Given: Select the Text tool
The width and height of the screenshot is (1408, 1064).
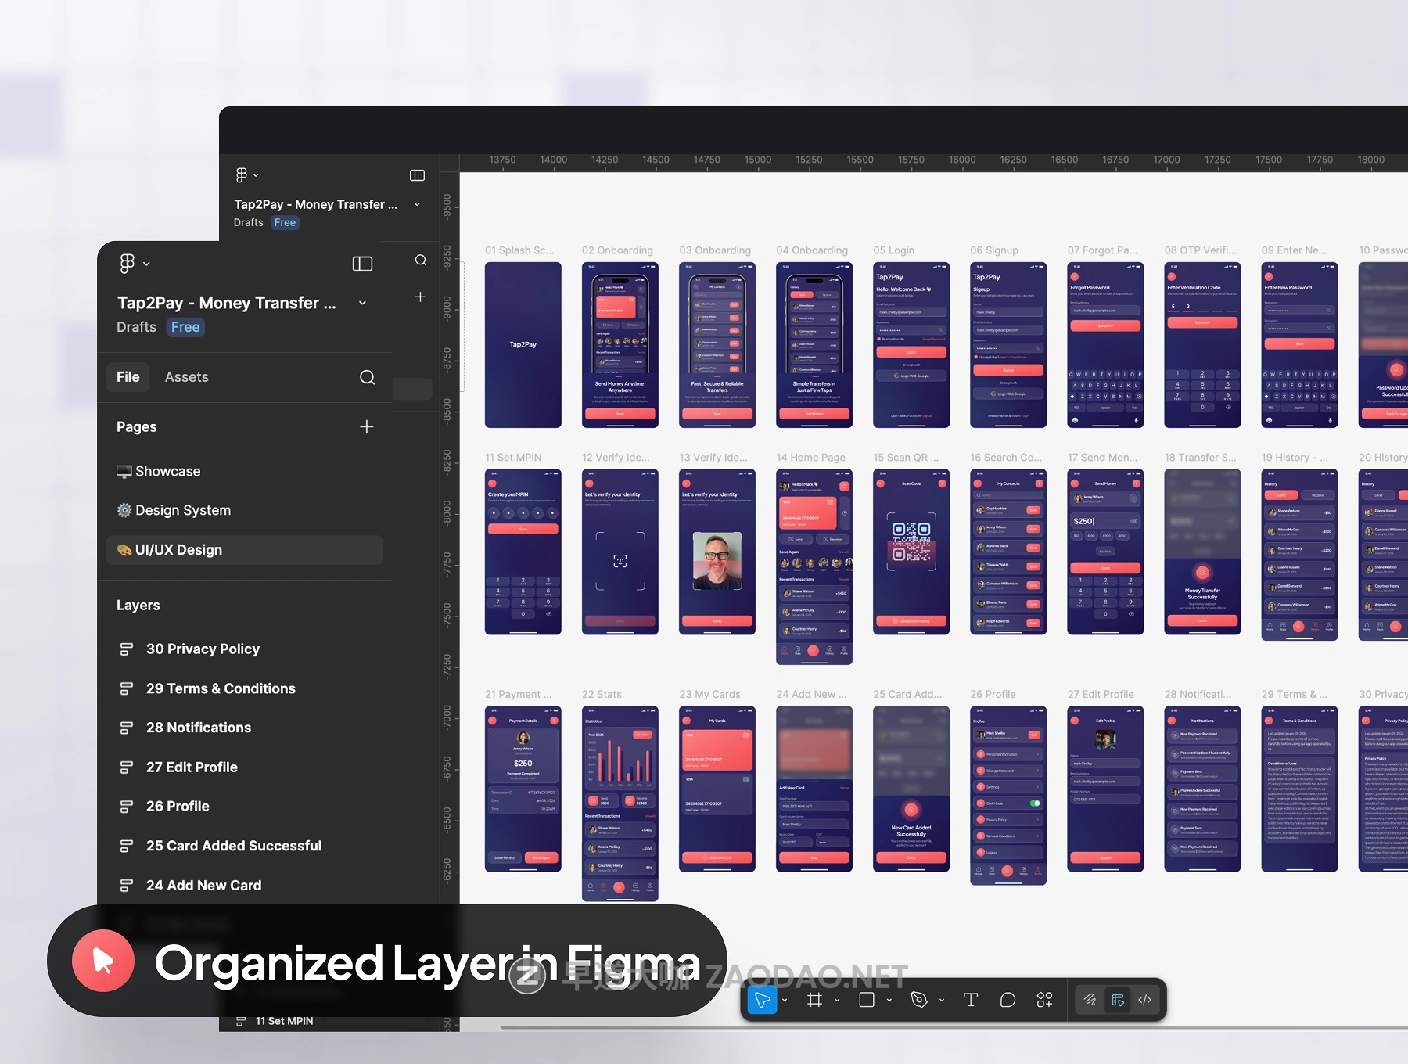Looking at the screenshot, I should [971, 1000].
